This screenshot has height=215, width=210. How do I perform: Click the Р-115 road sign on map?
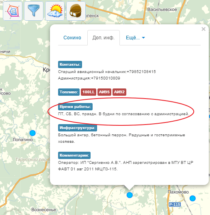[175, 204]
